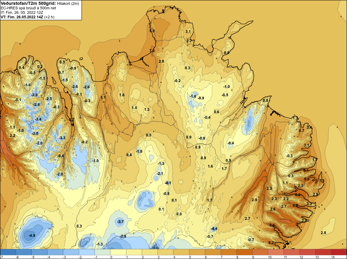Click the temperature value '-4.4'
Image resolution: width=347 pixels, height=259 pixels.
(214, 229)
